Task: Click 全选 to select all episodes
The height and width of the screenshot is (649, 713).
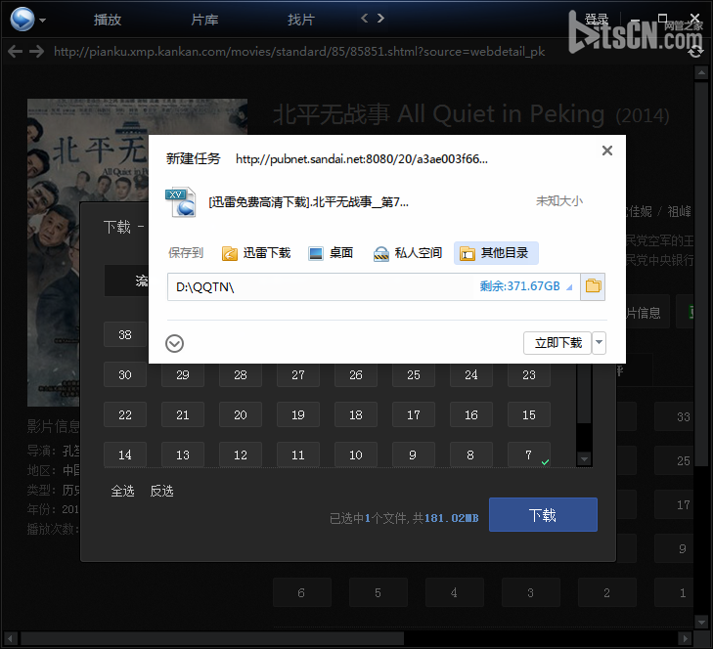Action: tap(123, 491)
